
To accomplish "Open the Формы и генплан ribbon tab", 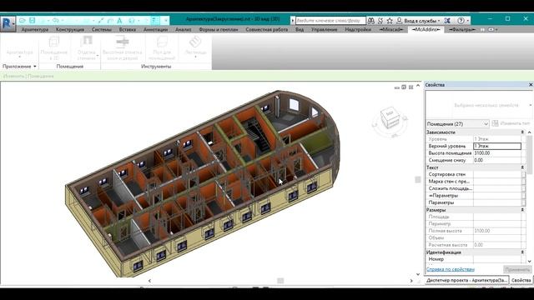I will tap(219, 30).
